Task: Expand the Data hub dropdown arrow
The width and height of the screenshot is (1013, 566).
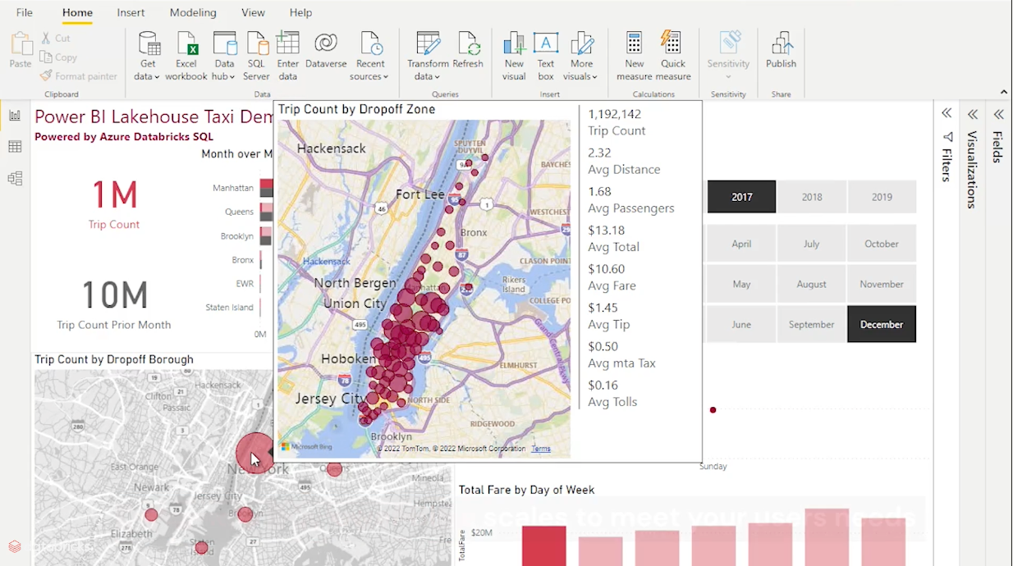Action: 232,77
